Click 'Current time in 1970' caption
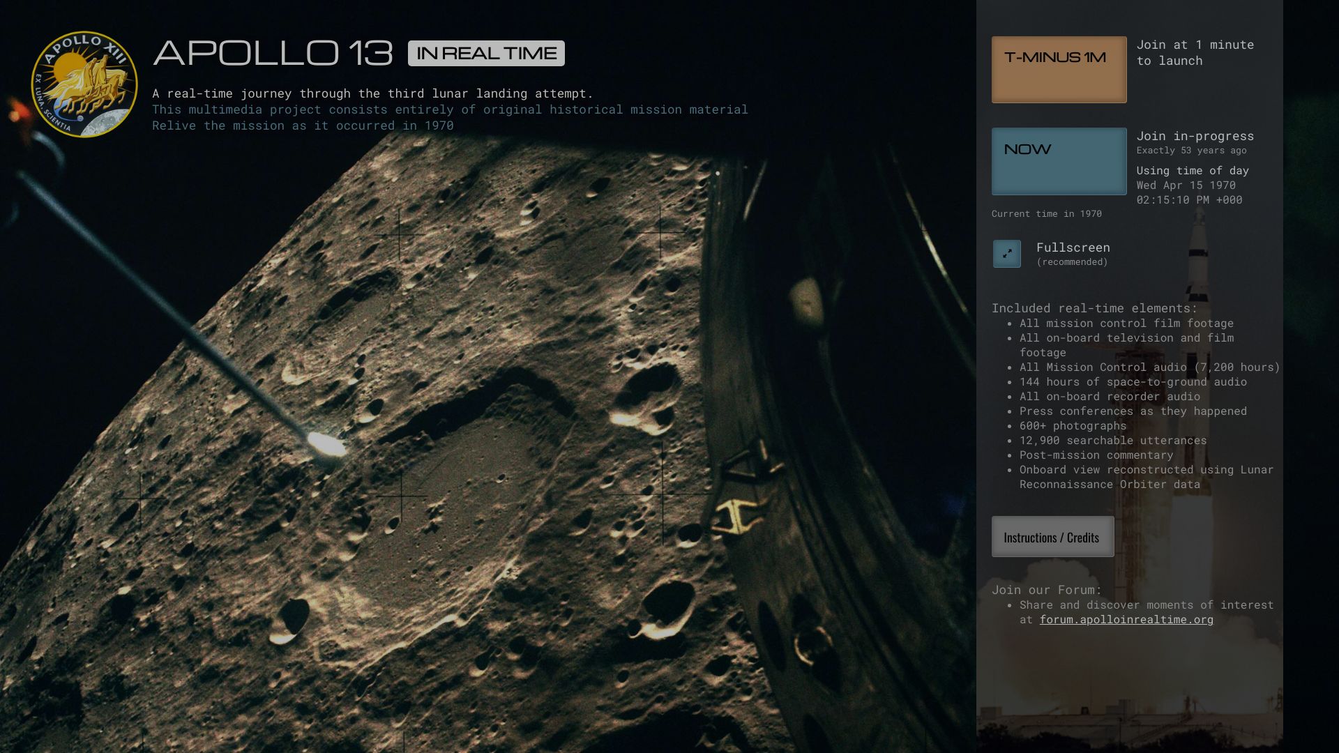Screen dimensions: 1339x753 click(1047, 214)
